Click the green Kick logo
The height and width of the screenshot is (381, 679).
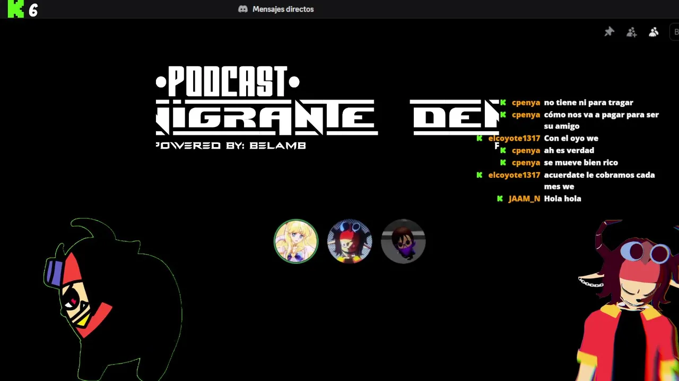tap(16, 8)
